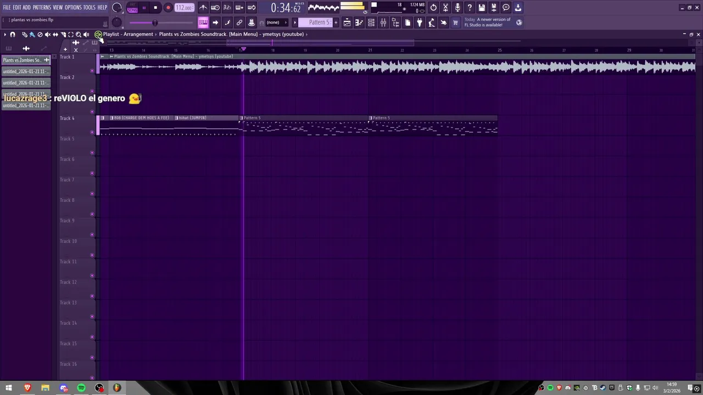This screenshot has height=395, width=703.
Task: Open the Playlist view button
Action: pos(347,22)
